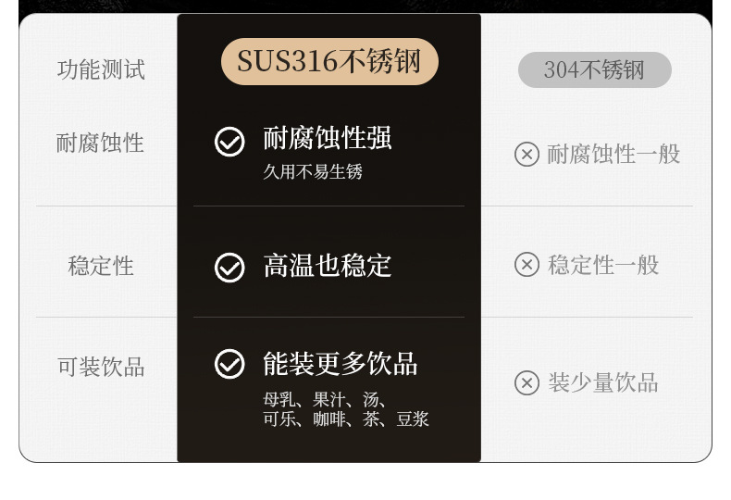731x500 pixels.
Task: Click the X icon beside 装少量饮品
Action: (x=527, y=382)
